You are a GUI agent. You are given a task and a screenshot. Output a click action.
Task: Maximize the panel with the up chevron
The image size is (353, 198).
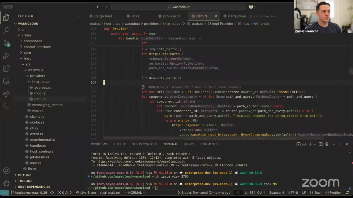coord(340,144)
